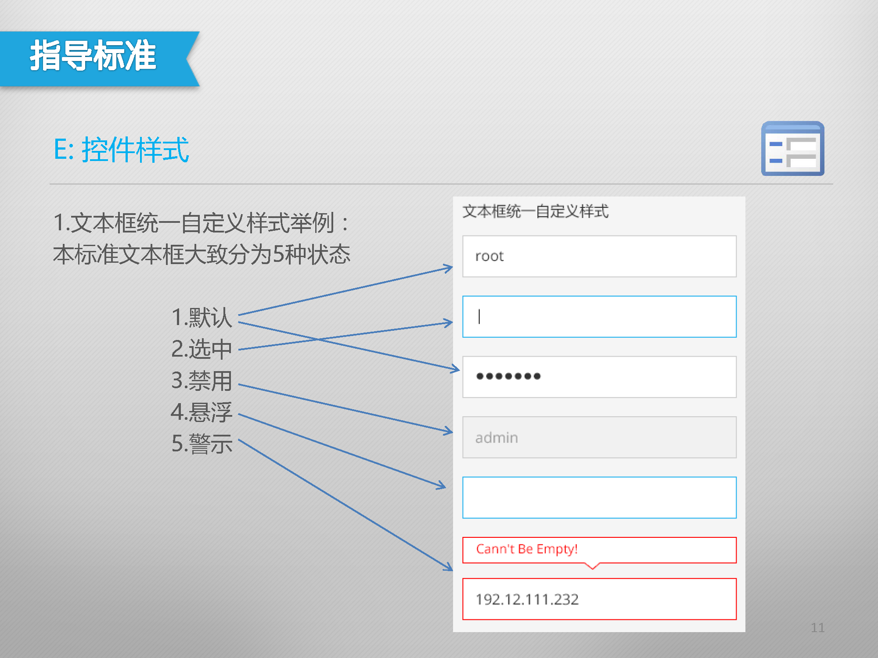Click the disabled 'admin' text field
Screen dimensions: 878x658
[599, 437]
